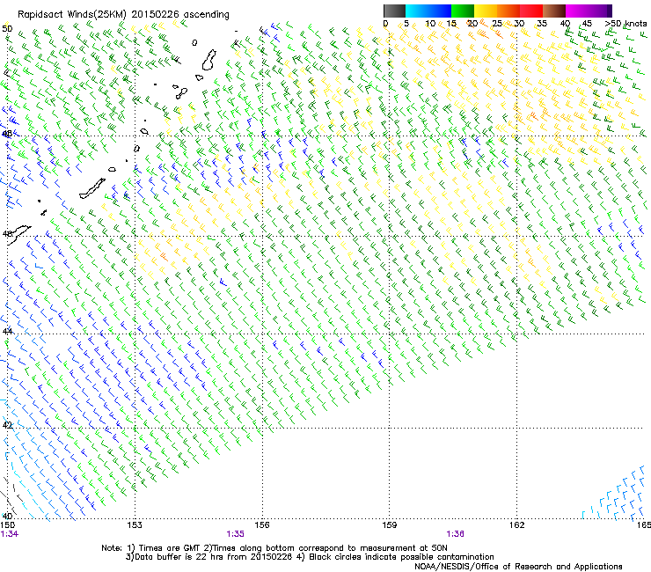
Task: Click the legend label 15
Action: [x=451, y=24]
